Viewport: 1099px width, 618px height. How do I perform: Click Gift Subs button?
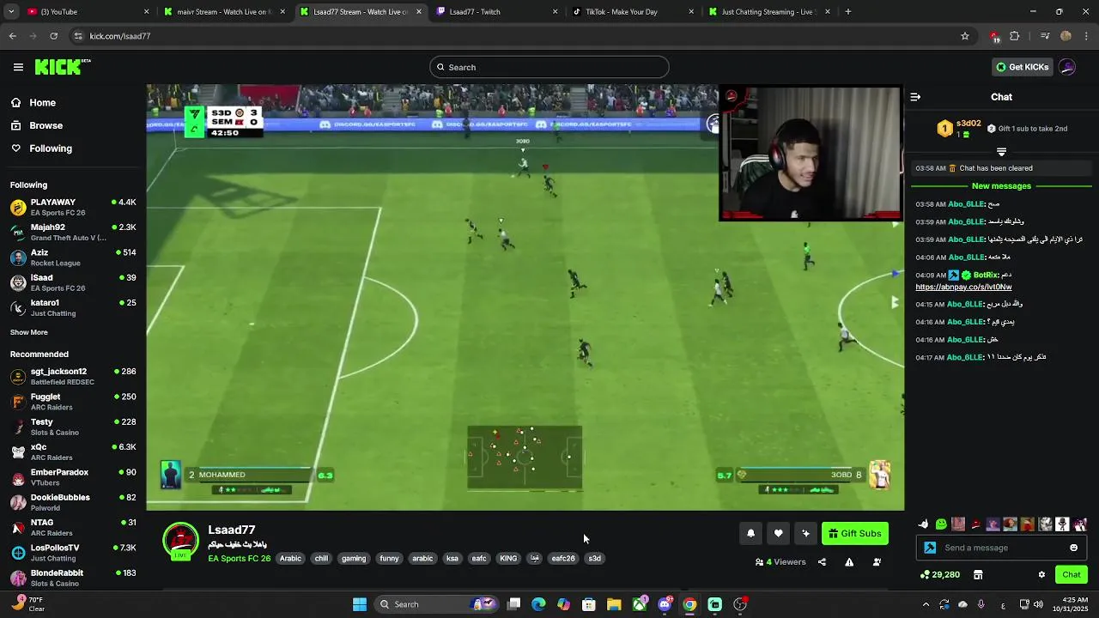point(854,533)
